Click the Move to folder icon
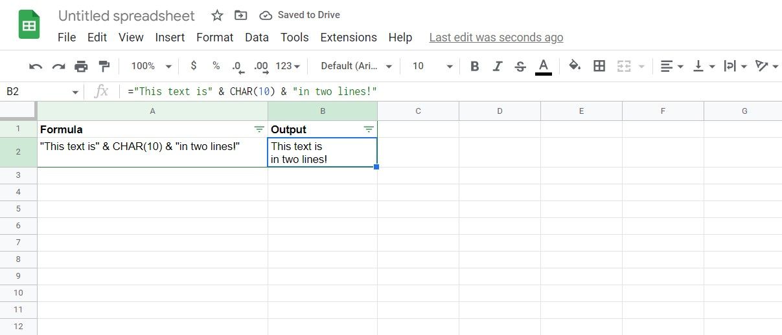 pyautogui.click(x=241, y=16)
